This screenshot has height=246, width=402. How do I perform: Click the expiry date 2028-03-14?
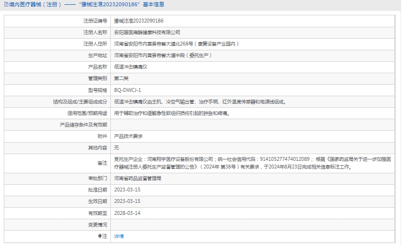pos(127,213)
